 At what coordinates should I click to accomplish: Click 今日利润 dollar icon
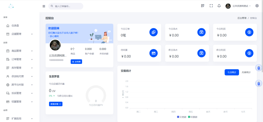tap(249, 32)
